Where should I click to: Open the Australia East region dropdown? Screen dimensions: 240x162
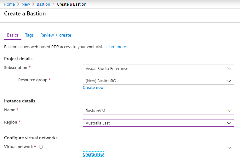(158, 123)
